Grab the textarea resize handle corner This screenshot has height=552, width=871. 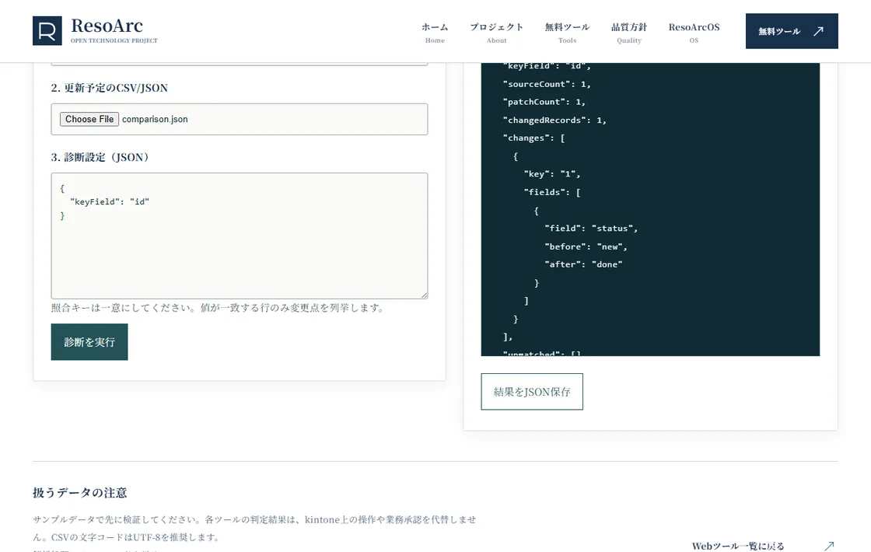(x=425, y=295)
